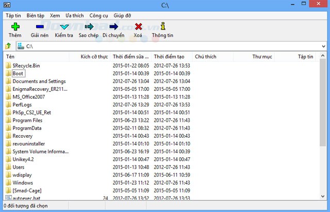Viewport: 330px width, 212px height.
Task: Select the ProgramData folder icon
Action: 8,128
